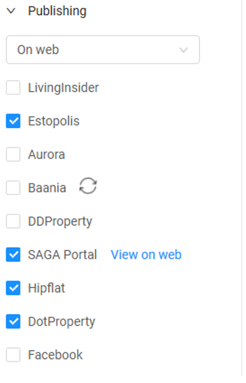Click the DDProperty label text
Viewport: 246px width, 383px height.
(x=60, y=222)
